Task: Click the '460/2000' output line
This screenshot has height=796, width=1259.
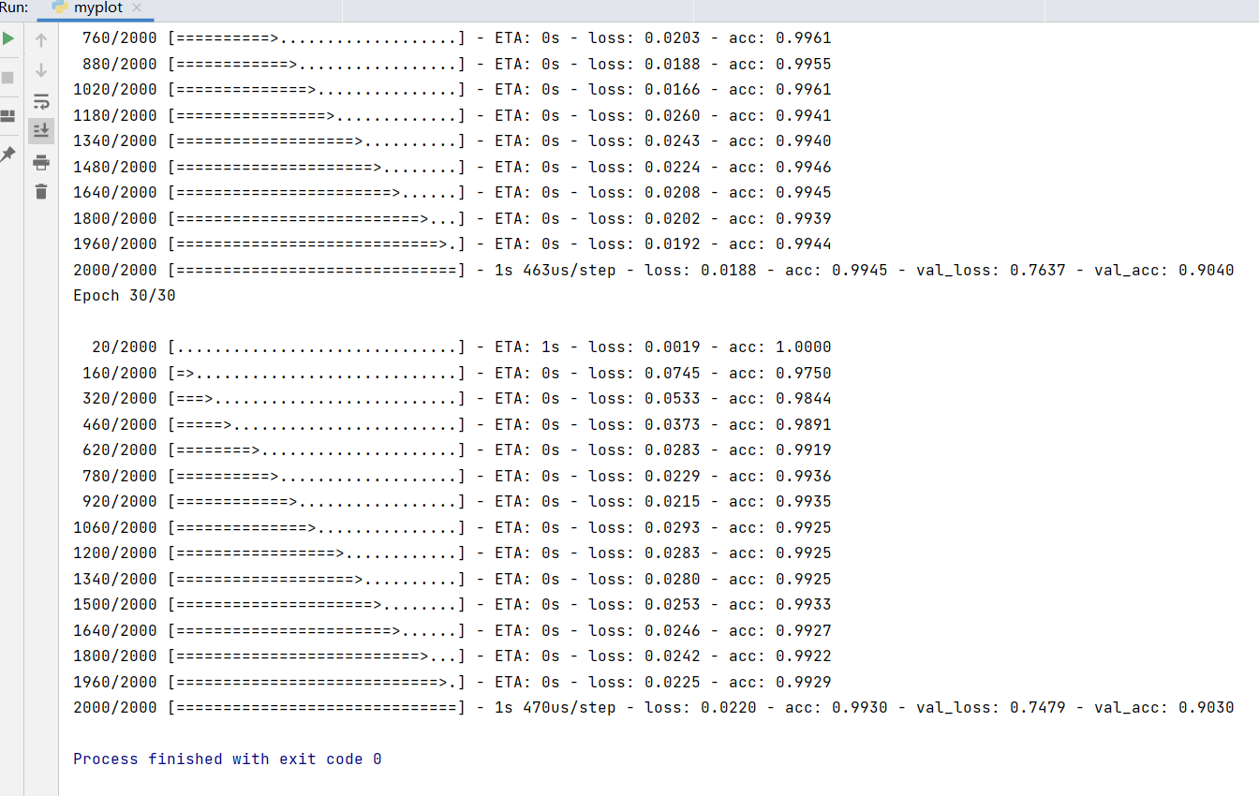Action: coord(457,425)
